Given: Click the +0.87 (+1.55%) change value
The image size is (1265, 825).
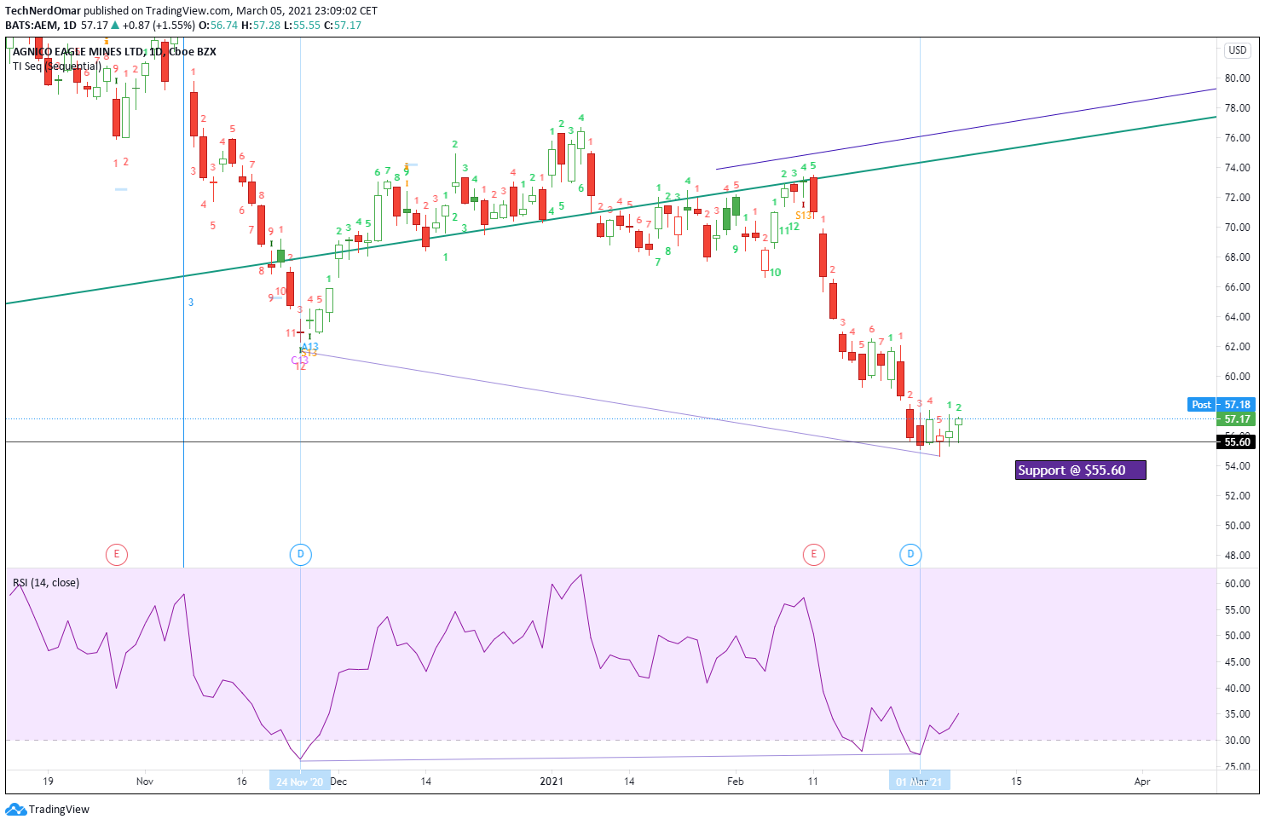Looking at the screenshot, I should (x=159, y=26).
